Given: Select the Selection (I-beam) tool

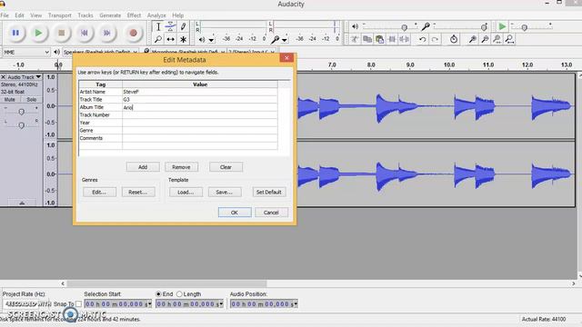Looking at the screenshot, I should (x=158, y=26).
